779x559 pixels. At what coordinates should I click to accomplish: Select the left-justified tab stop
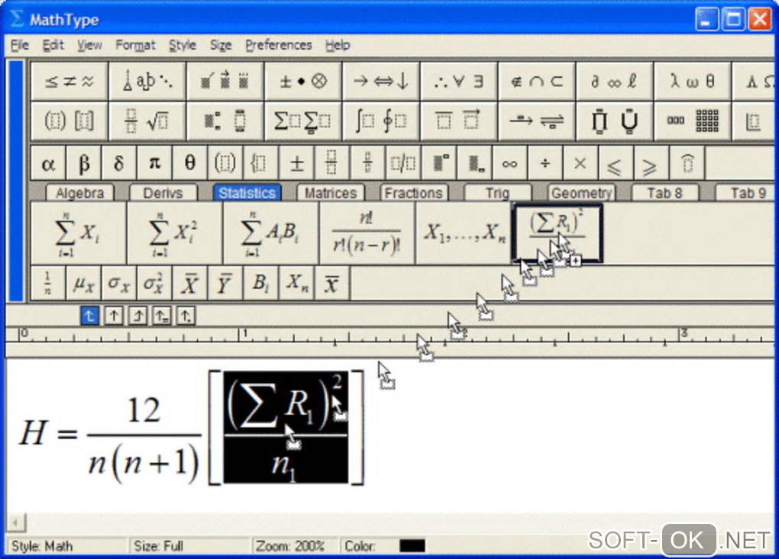[89, 316]
